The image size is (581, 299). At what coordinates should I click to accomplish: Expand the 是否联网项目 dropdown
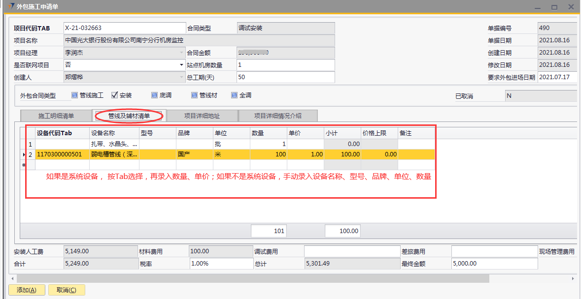181,65
